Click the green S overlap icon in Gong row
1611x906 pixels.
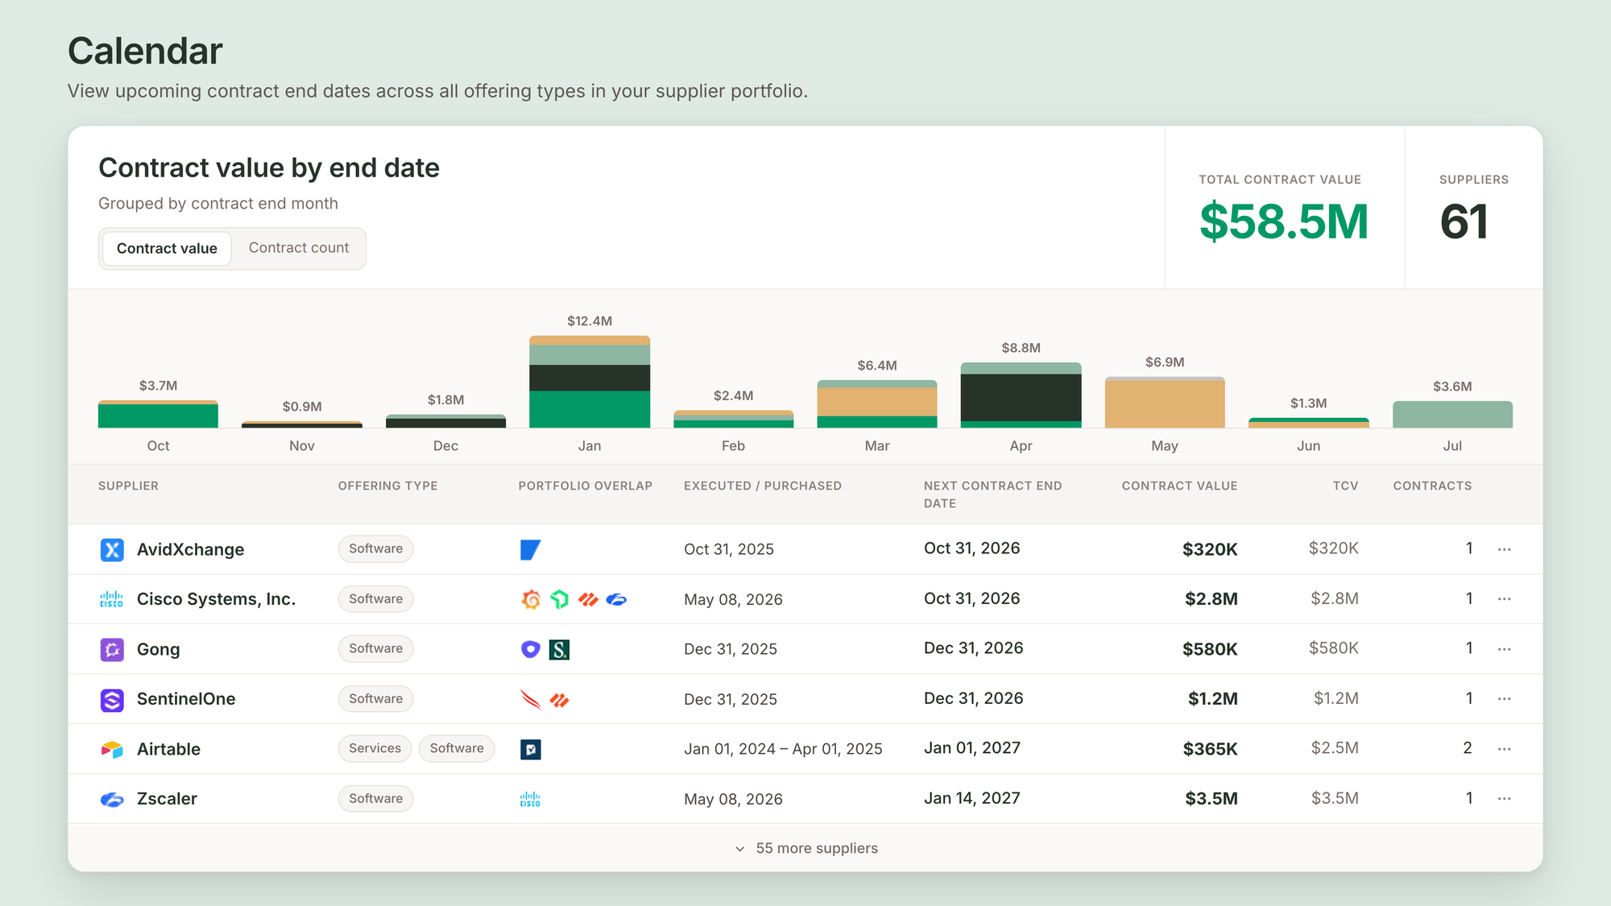559,649
